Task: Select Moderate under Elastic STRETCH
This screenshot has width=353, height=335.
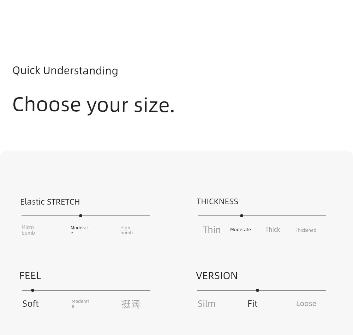Action: (79, 230)
